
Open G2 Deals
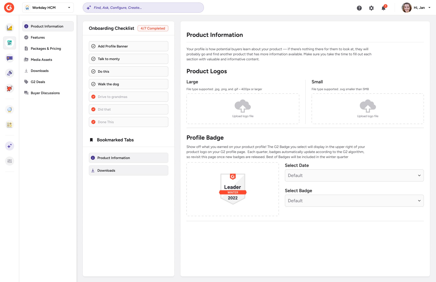[48, 82]
